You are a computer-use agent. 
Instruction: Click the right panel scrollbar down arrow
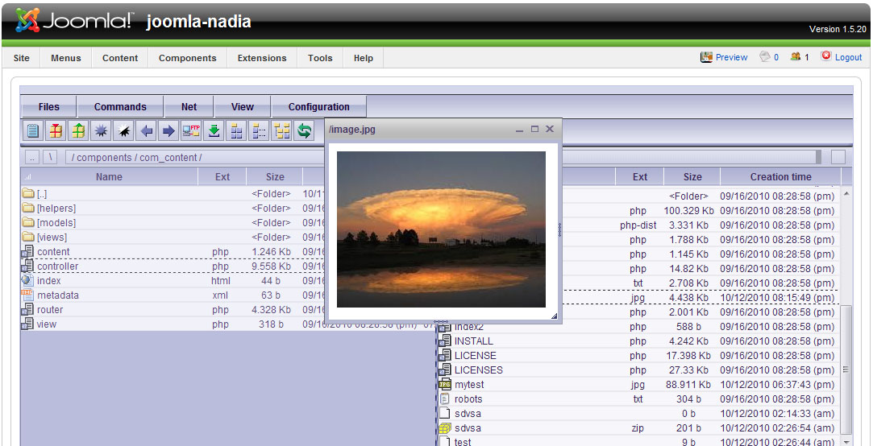846,441
